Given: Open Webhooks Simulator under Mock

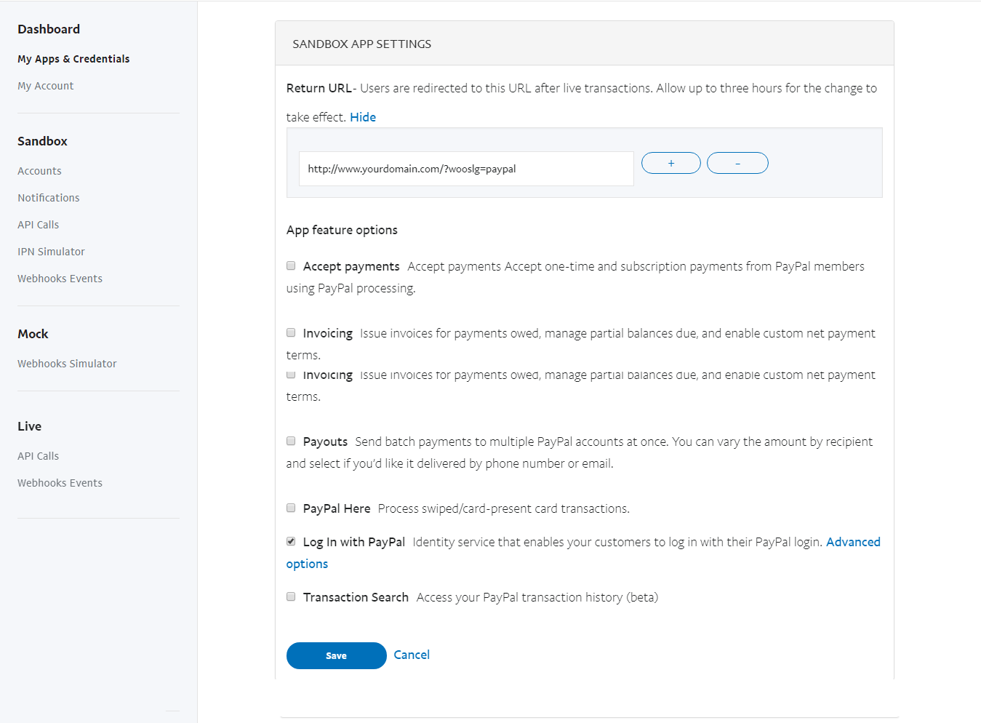Looking at the screenshot, I should click(x=67, y=364).
